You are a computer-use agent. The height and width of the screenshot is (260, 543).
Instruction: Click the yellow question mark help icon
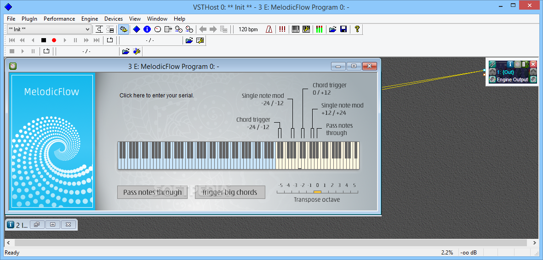(357, 29)
